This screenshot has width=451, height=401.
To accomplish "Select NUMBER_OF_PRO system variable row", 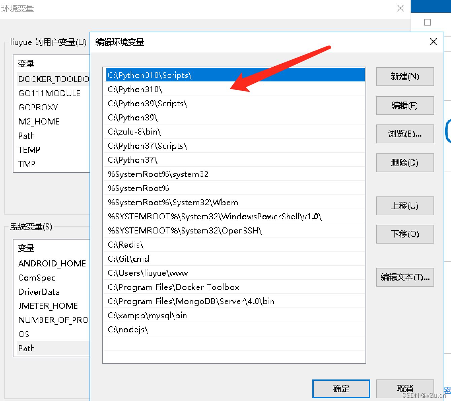I will pos(53,320).
